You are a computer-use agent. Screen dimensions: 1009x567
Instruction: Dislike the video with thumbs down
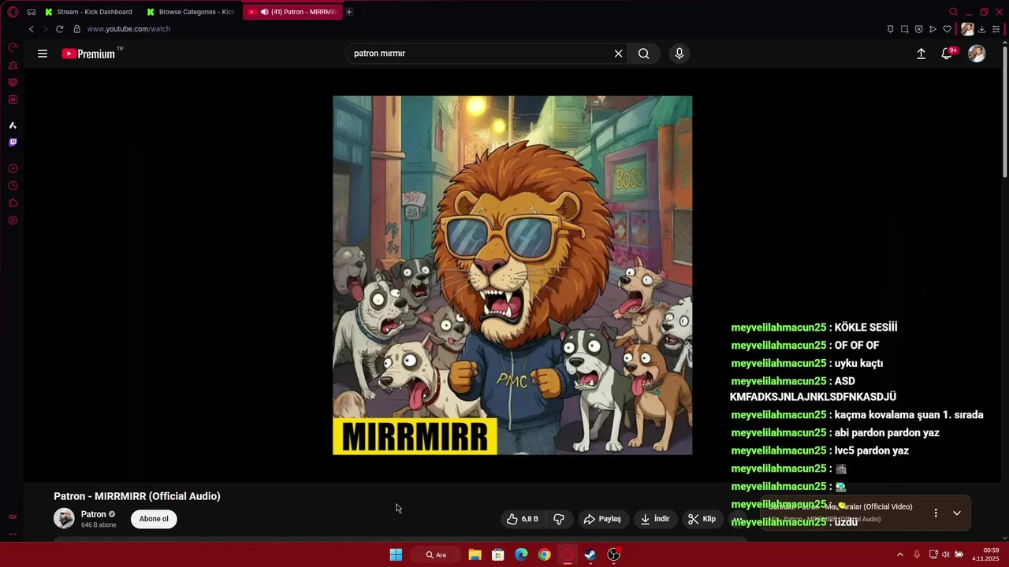tap(559, 519)
